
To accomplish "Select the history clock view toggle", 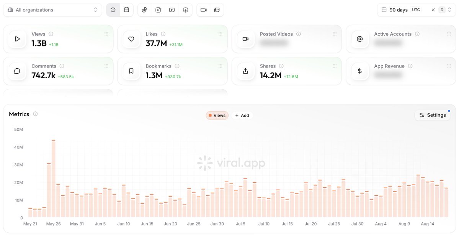I will click(x=113, y=10).
